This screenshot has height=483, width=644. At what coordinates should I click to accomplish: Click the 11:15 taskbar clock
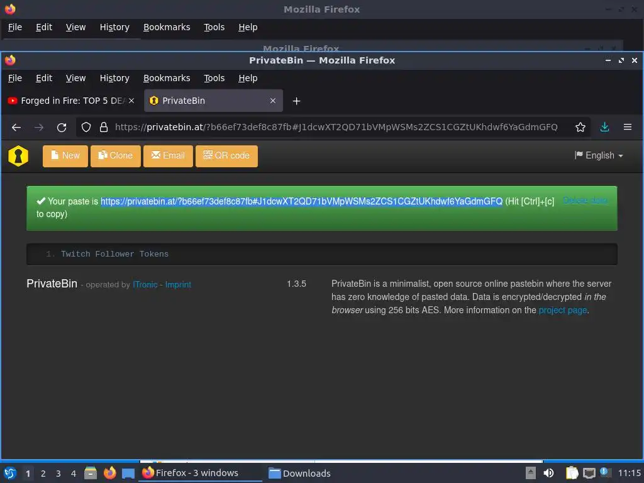629,473
